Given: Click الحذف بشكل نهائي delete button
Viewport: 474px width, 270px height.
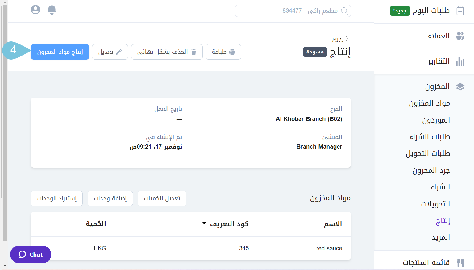Looking at the screenshot, I should tap(167, 52).
